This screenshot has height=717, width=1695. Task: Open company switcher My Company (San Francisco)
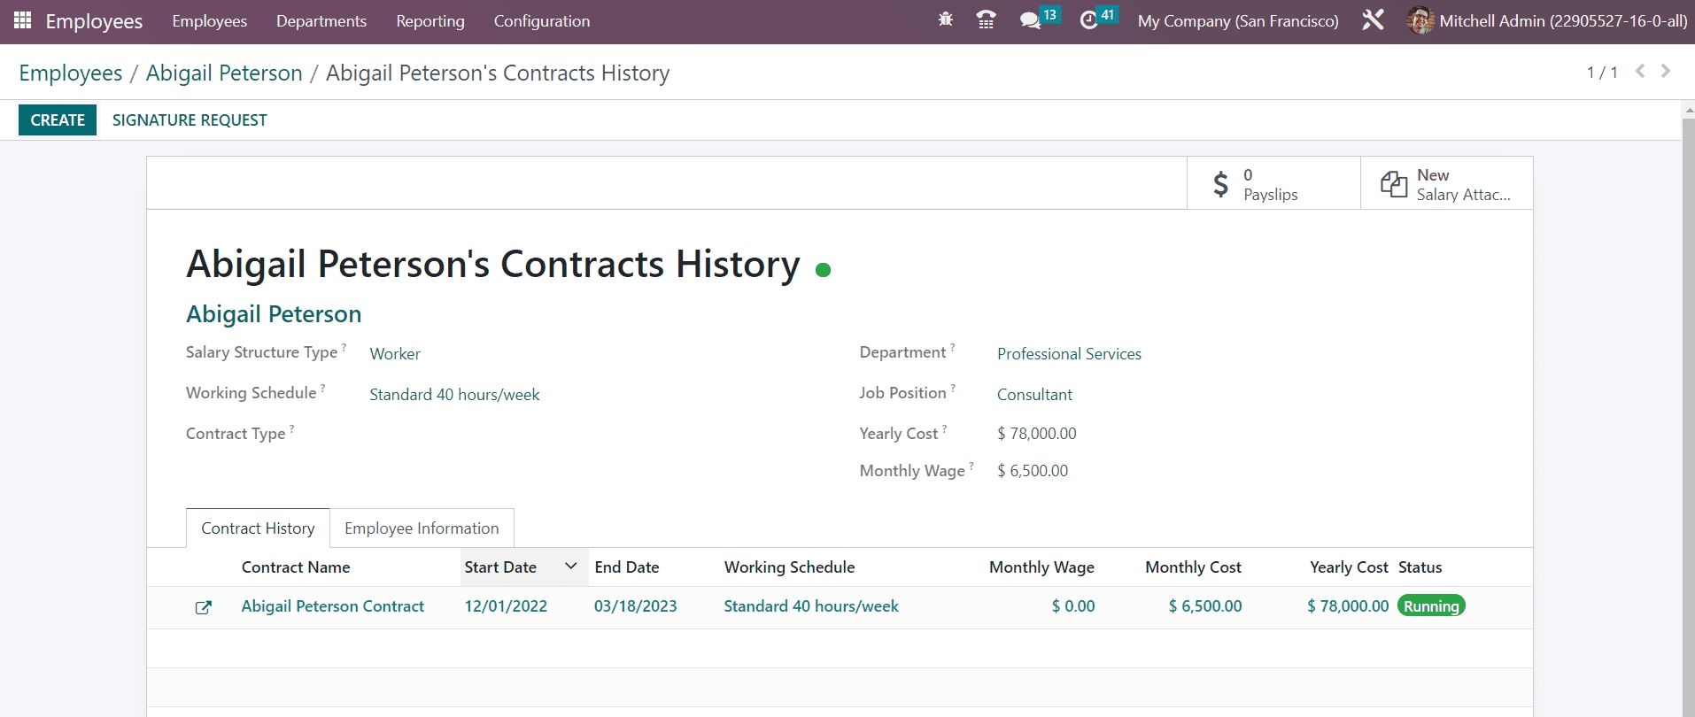[1237, 21]
